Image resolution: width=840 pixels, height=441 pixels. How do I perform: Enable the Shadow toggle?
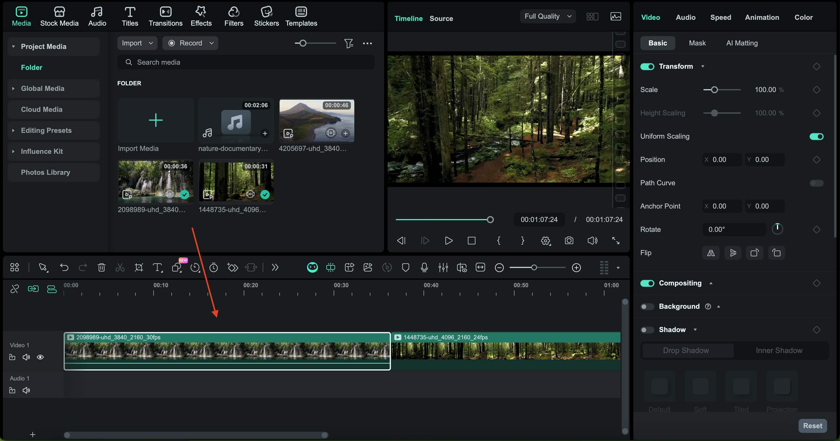[647, 330]
